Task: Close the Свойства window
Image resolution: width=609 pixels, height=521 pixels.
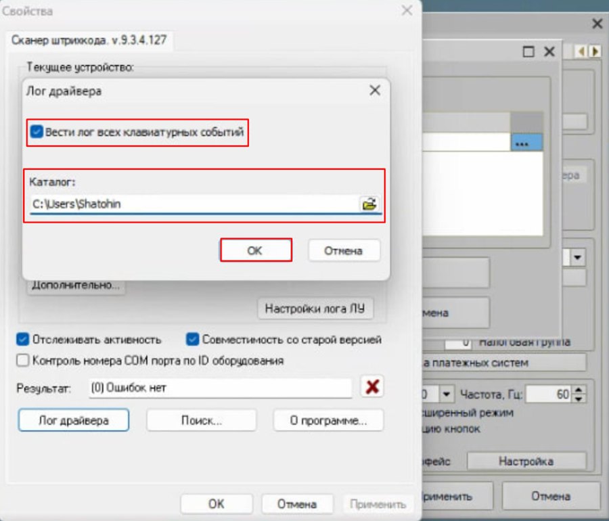Action: [x=407, y=10]
